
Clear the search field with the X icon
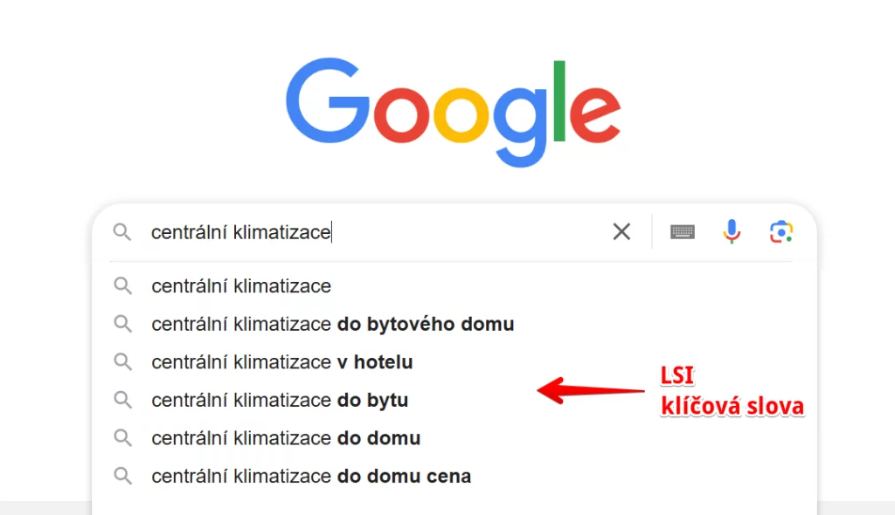point(621,231)
